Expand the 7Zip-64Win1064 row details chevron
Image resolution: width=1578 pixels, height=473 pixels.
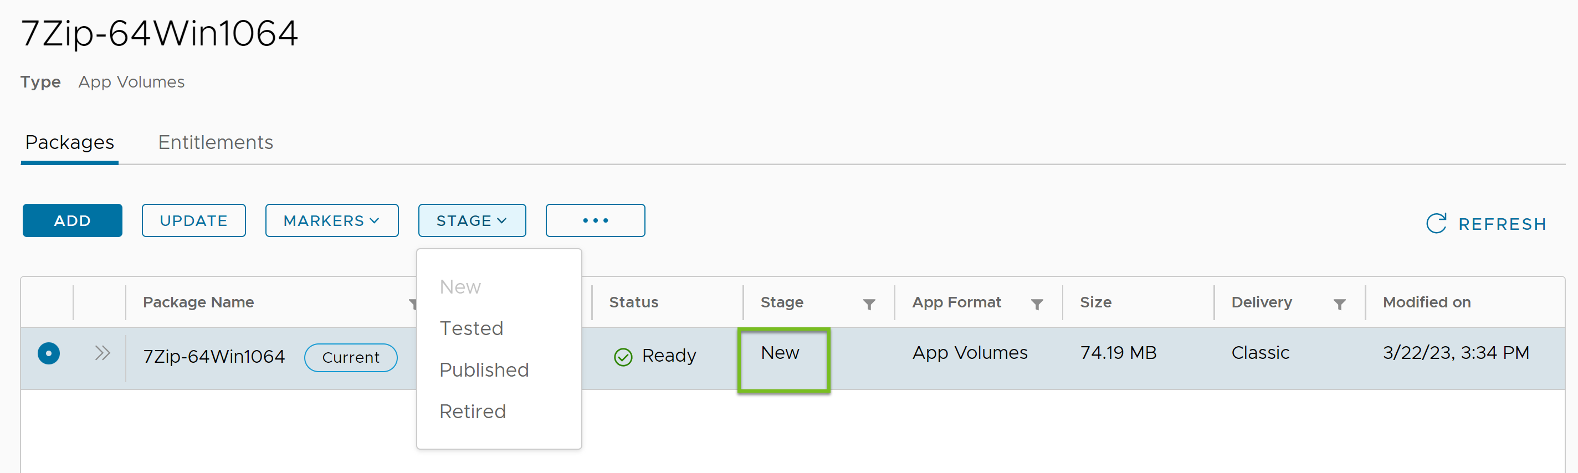pyautogui.click(x=103, y=353)
